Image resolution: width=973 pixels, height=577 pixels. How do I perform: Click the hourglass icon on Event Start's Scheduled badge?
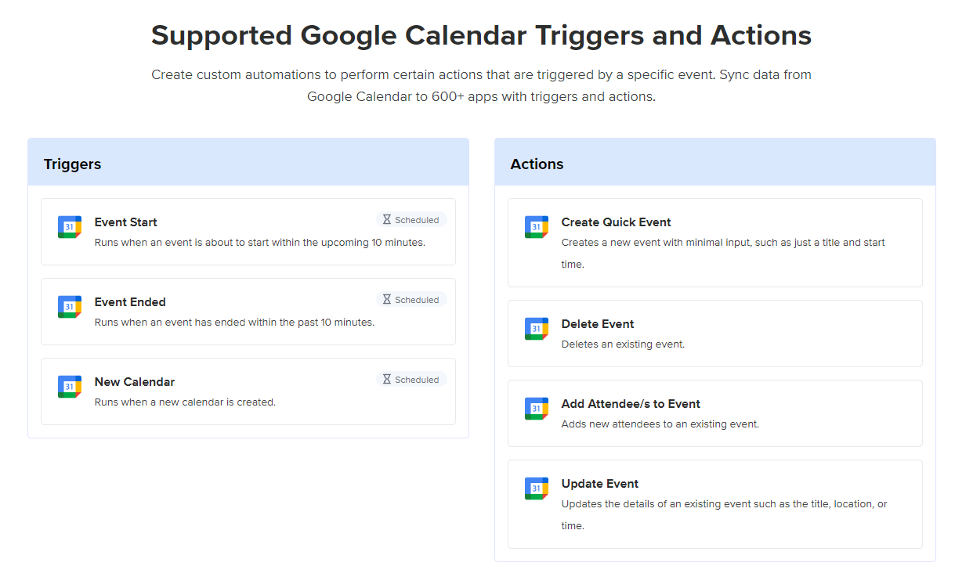tap(386, 219)
